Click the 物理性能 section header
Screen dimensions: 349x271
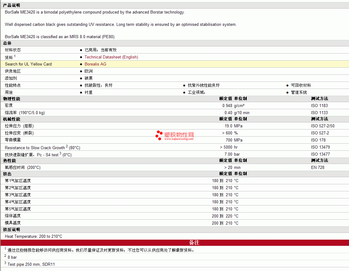[11, 99]
